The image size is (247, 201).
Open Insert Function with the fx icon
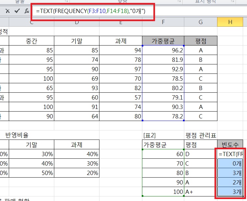[27, 11]
